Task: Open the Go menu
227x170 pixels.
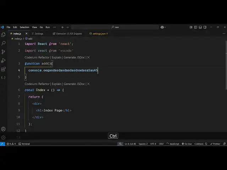Action: [x=41, y=27]
